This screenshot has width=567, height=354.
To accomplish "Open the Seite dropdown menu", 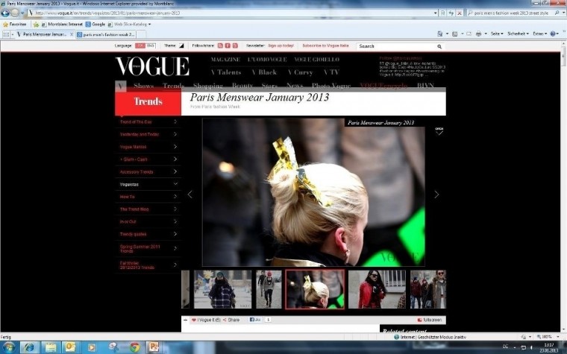I will (x=497, y=34).
